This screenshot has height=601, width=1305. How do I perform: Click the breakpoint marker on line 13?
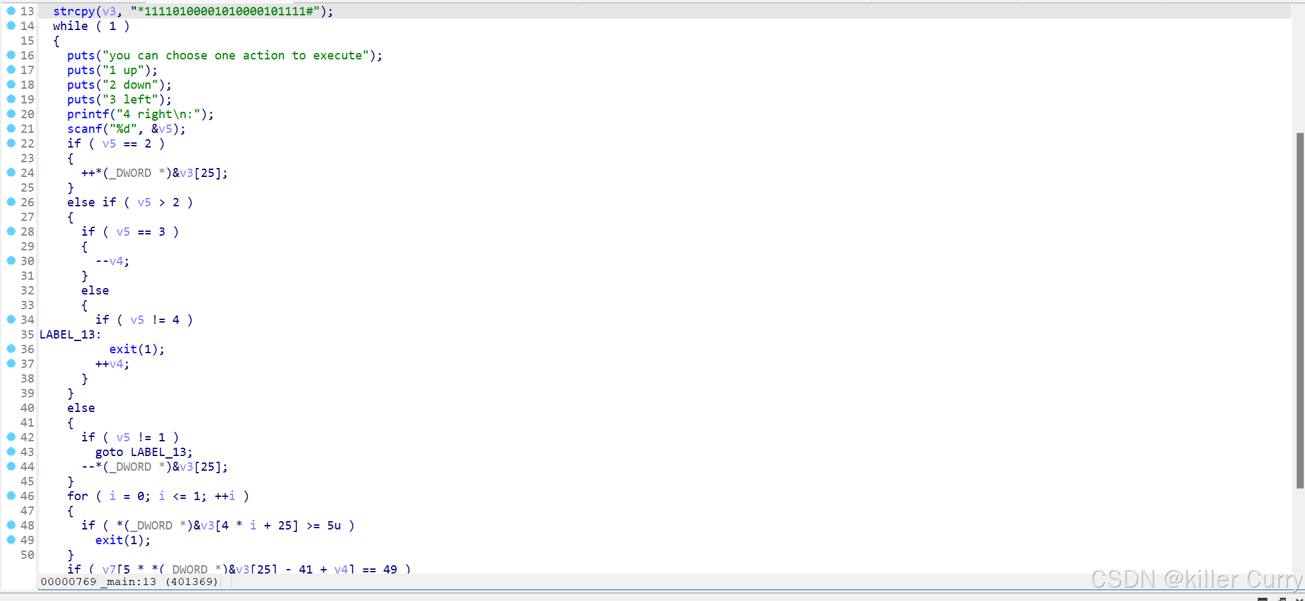[11, 11]
